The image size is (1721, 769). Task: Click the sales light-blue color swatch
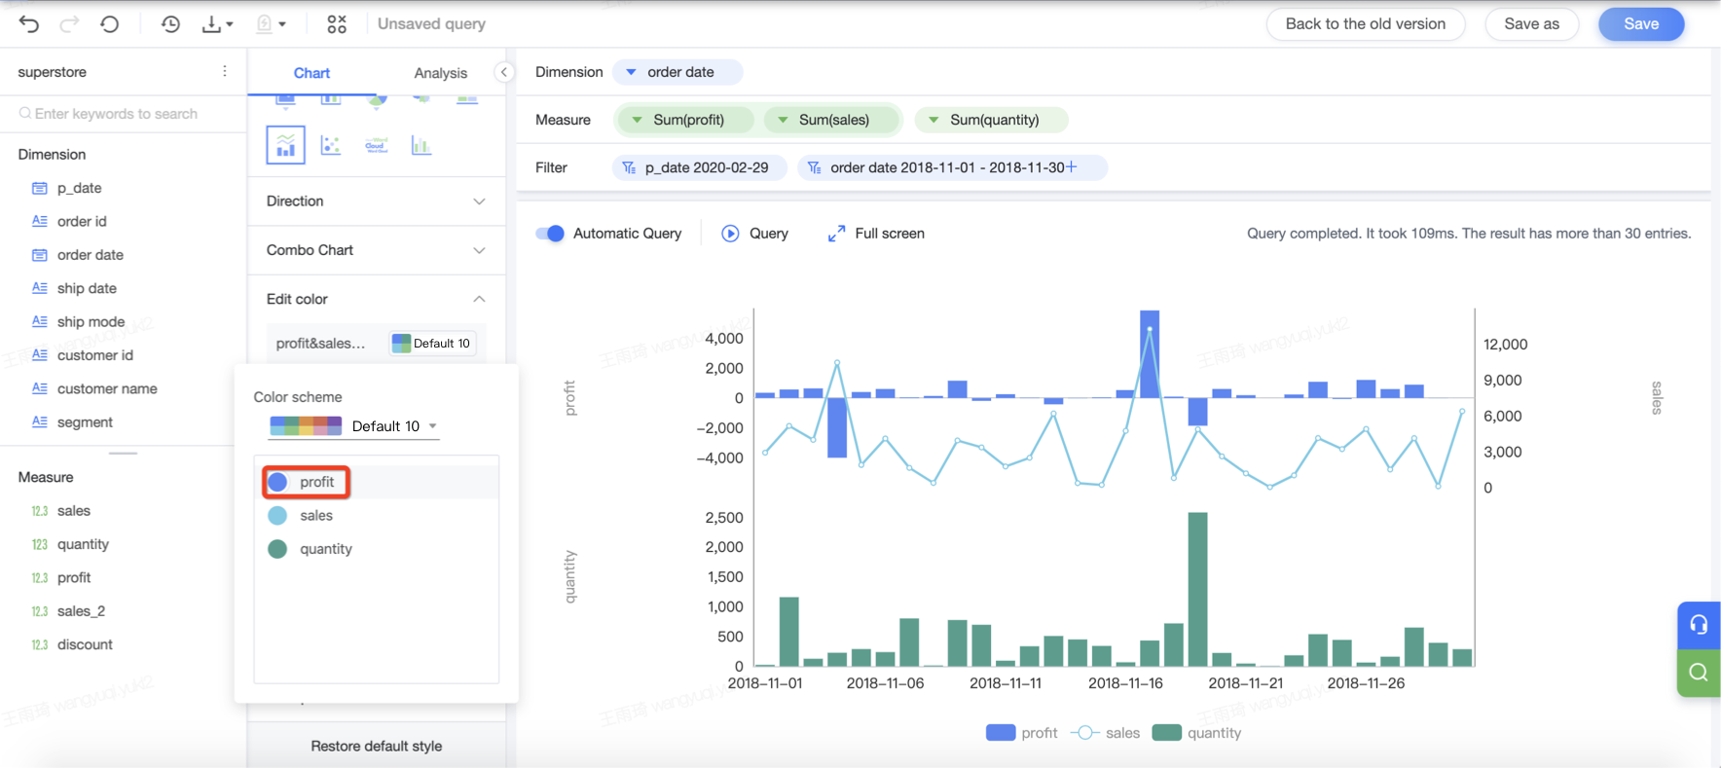click(277, 516)
